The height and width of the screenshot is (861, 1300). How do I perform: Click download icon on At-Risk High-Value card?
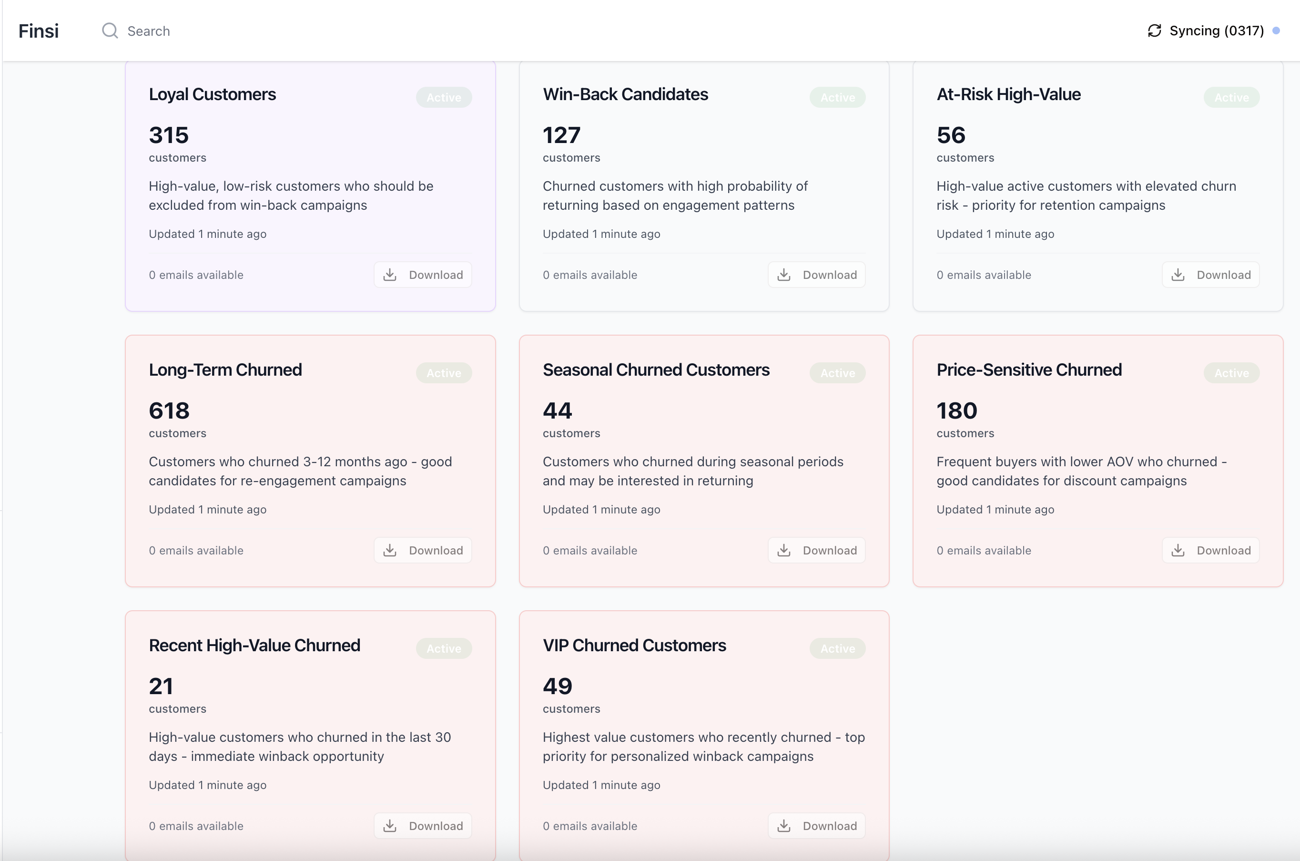1178,275
